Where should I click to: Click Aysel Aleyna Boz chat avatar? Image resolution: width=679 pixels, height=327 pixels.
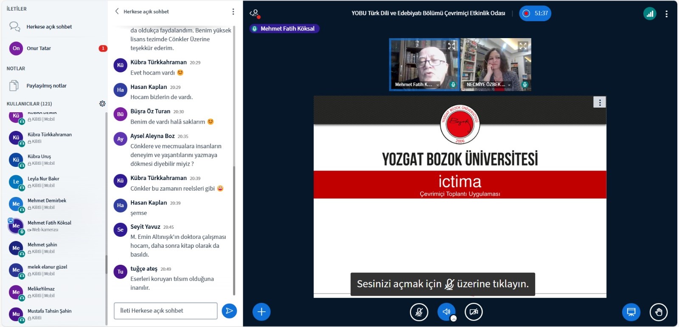click(x=121, y=139)
